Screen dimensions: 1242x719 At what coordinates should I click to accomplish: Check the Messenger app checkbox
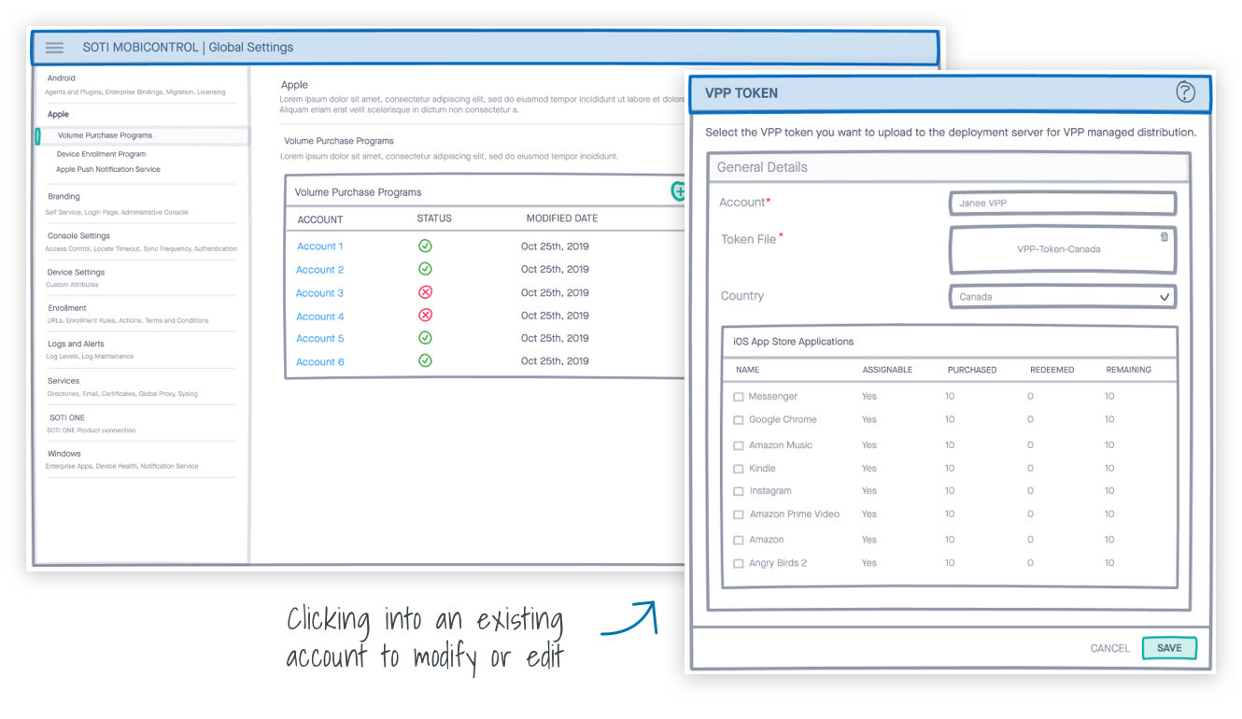(739, 397)
